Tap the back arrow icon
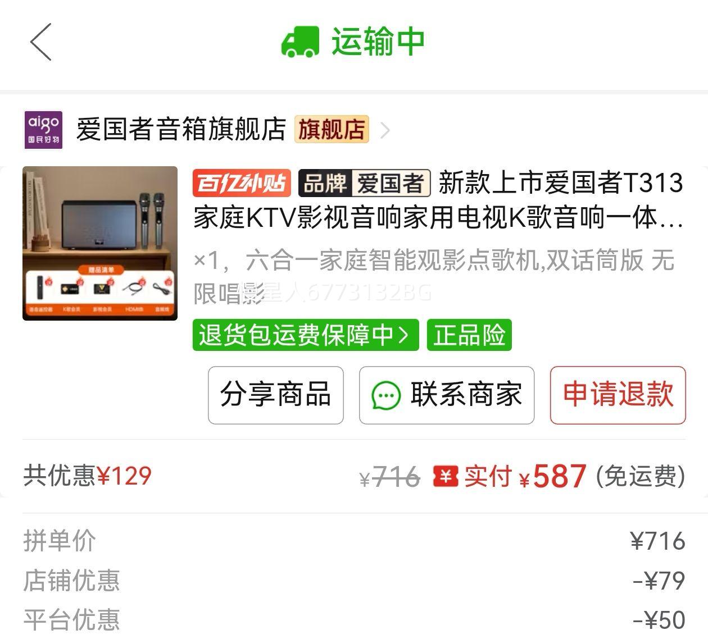 (x=40, y=42)
